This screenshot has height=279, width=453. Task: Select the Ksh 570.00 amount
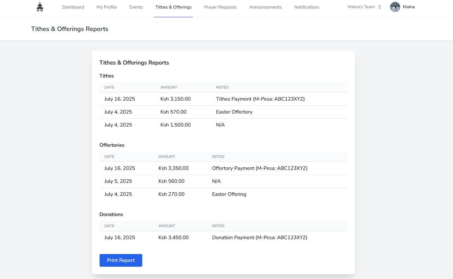click(x=173, y=112)
